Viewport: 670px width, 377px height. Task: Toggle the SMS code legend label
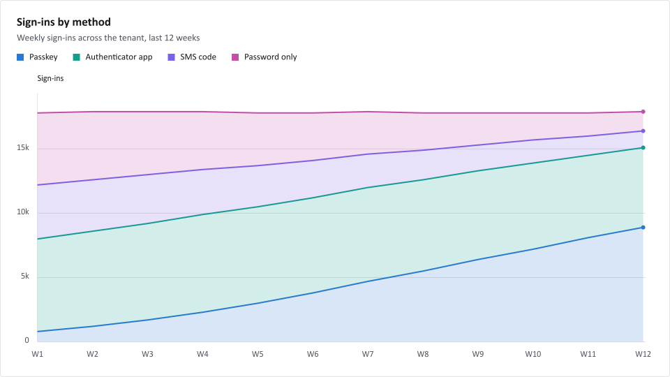(198, 57)
